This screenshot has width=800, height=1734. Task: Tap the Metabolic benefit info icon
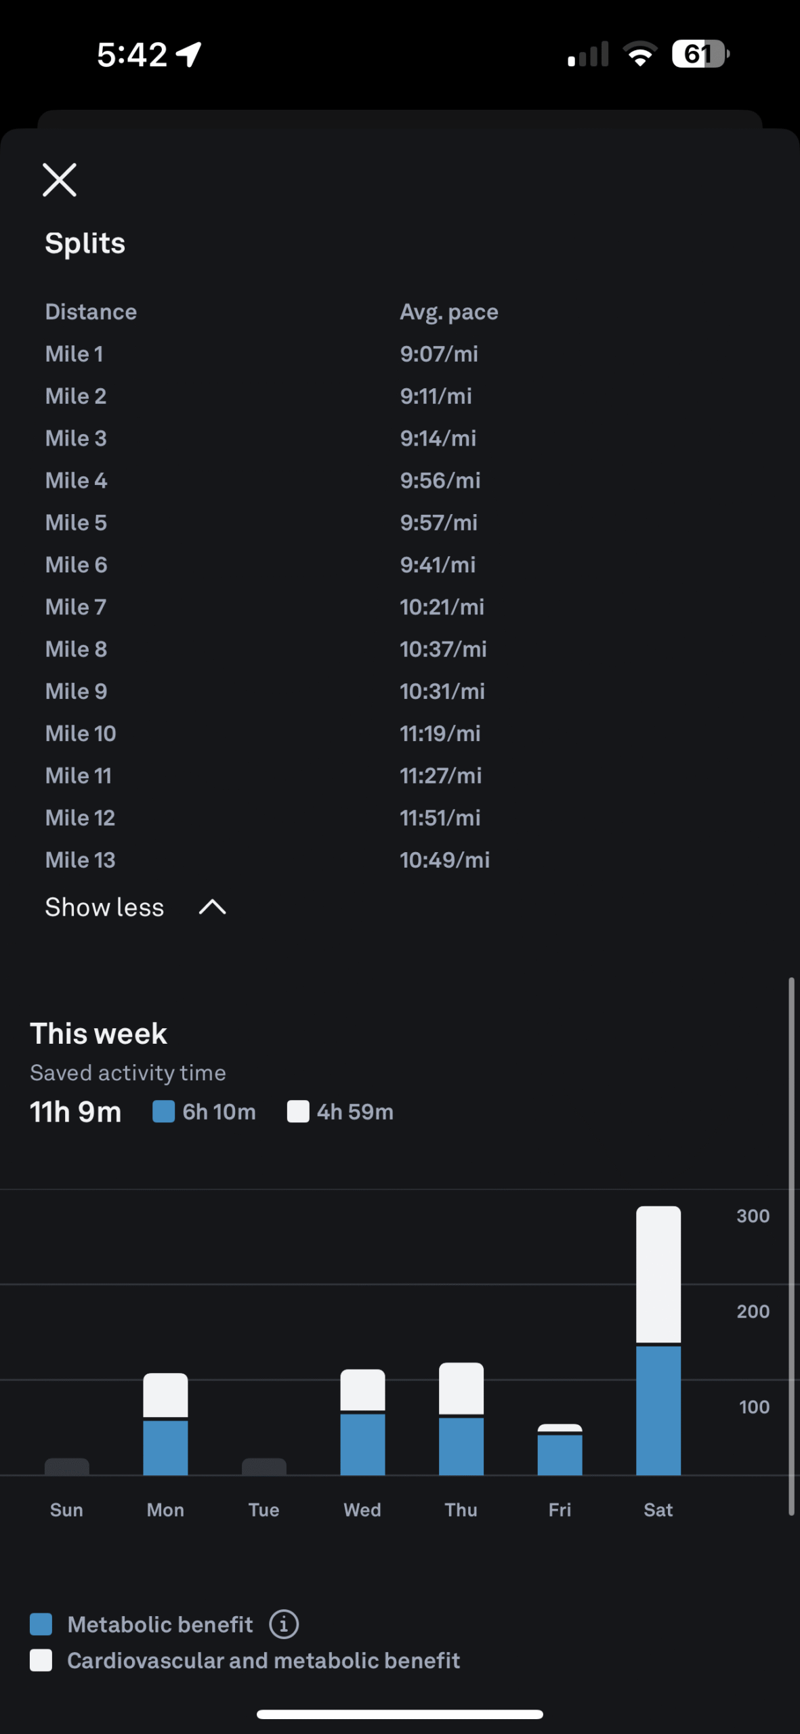tap(284, 1624)
